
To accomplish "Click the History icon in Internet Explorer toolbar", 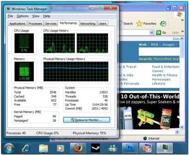I will pos(163,24).
